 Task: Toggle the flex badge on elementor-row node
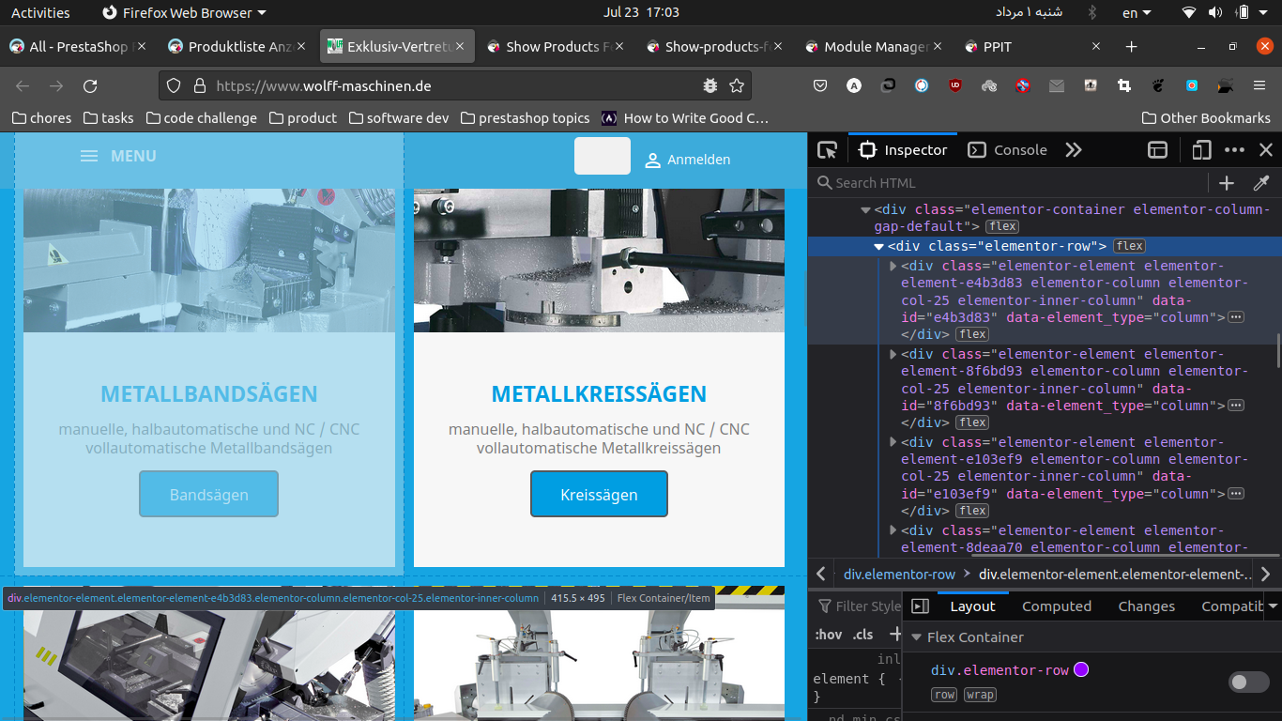1129,246
